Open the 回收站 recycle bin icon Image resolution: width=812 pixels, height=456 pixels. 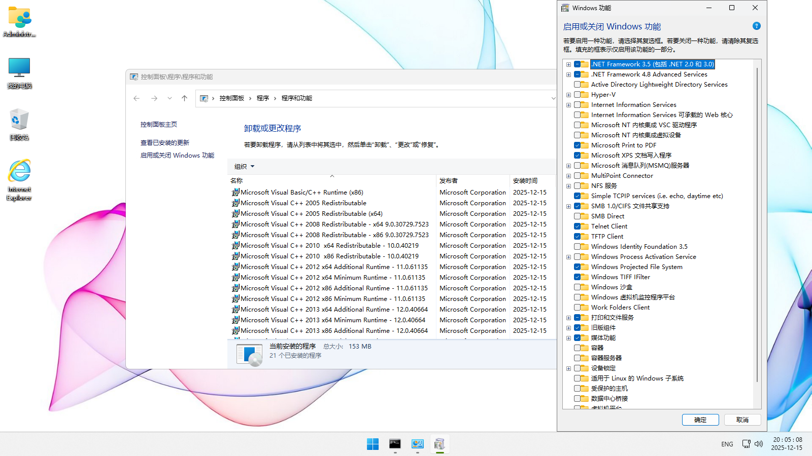(19, 124)
